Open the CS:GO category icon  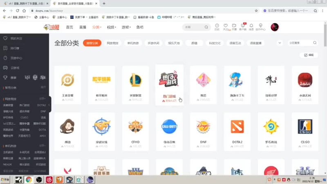[x=305, y=126]
